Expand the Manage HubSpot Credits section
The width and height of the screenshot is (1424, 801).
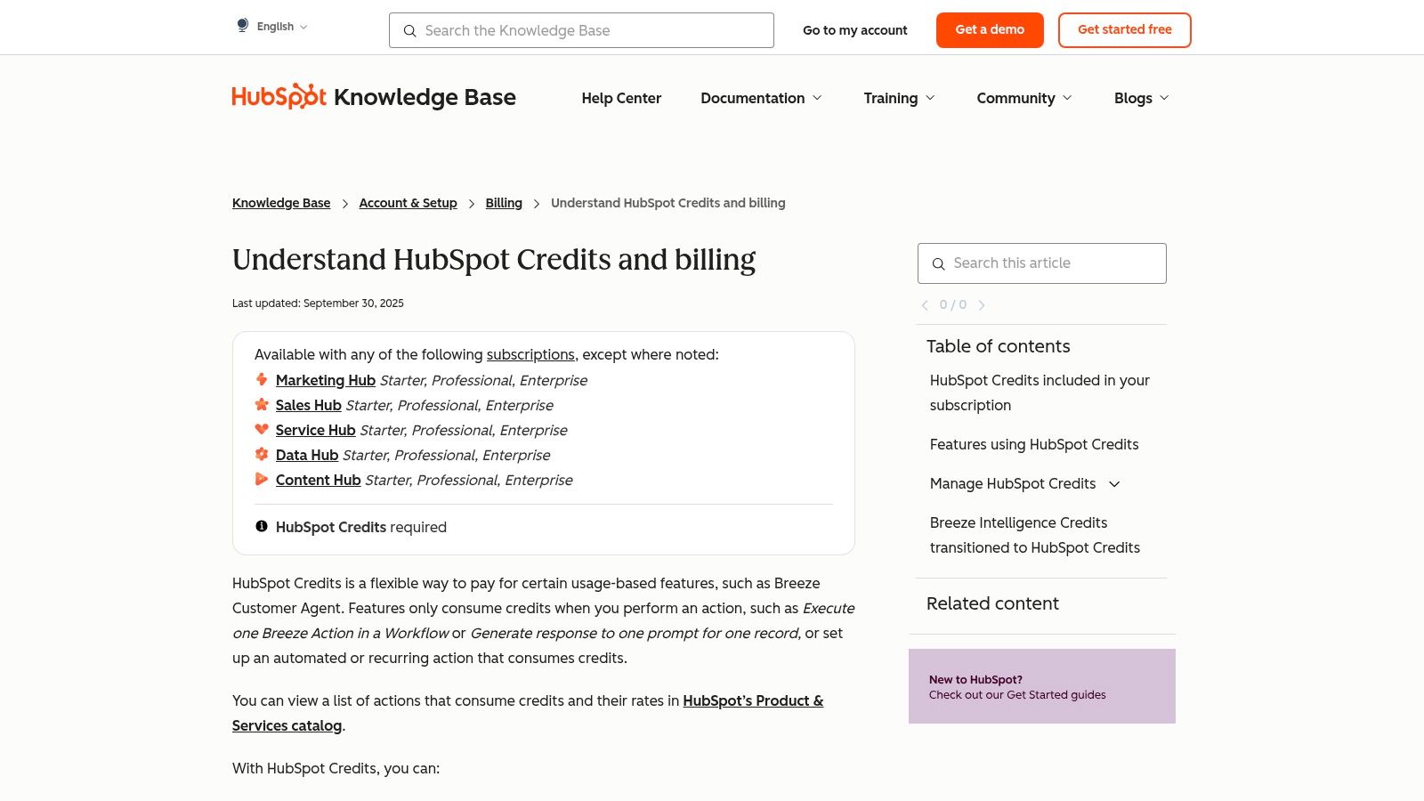(x=1113, y=484)
